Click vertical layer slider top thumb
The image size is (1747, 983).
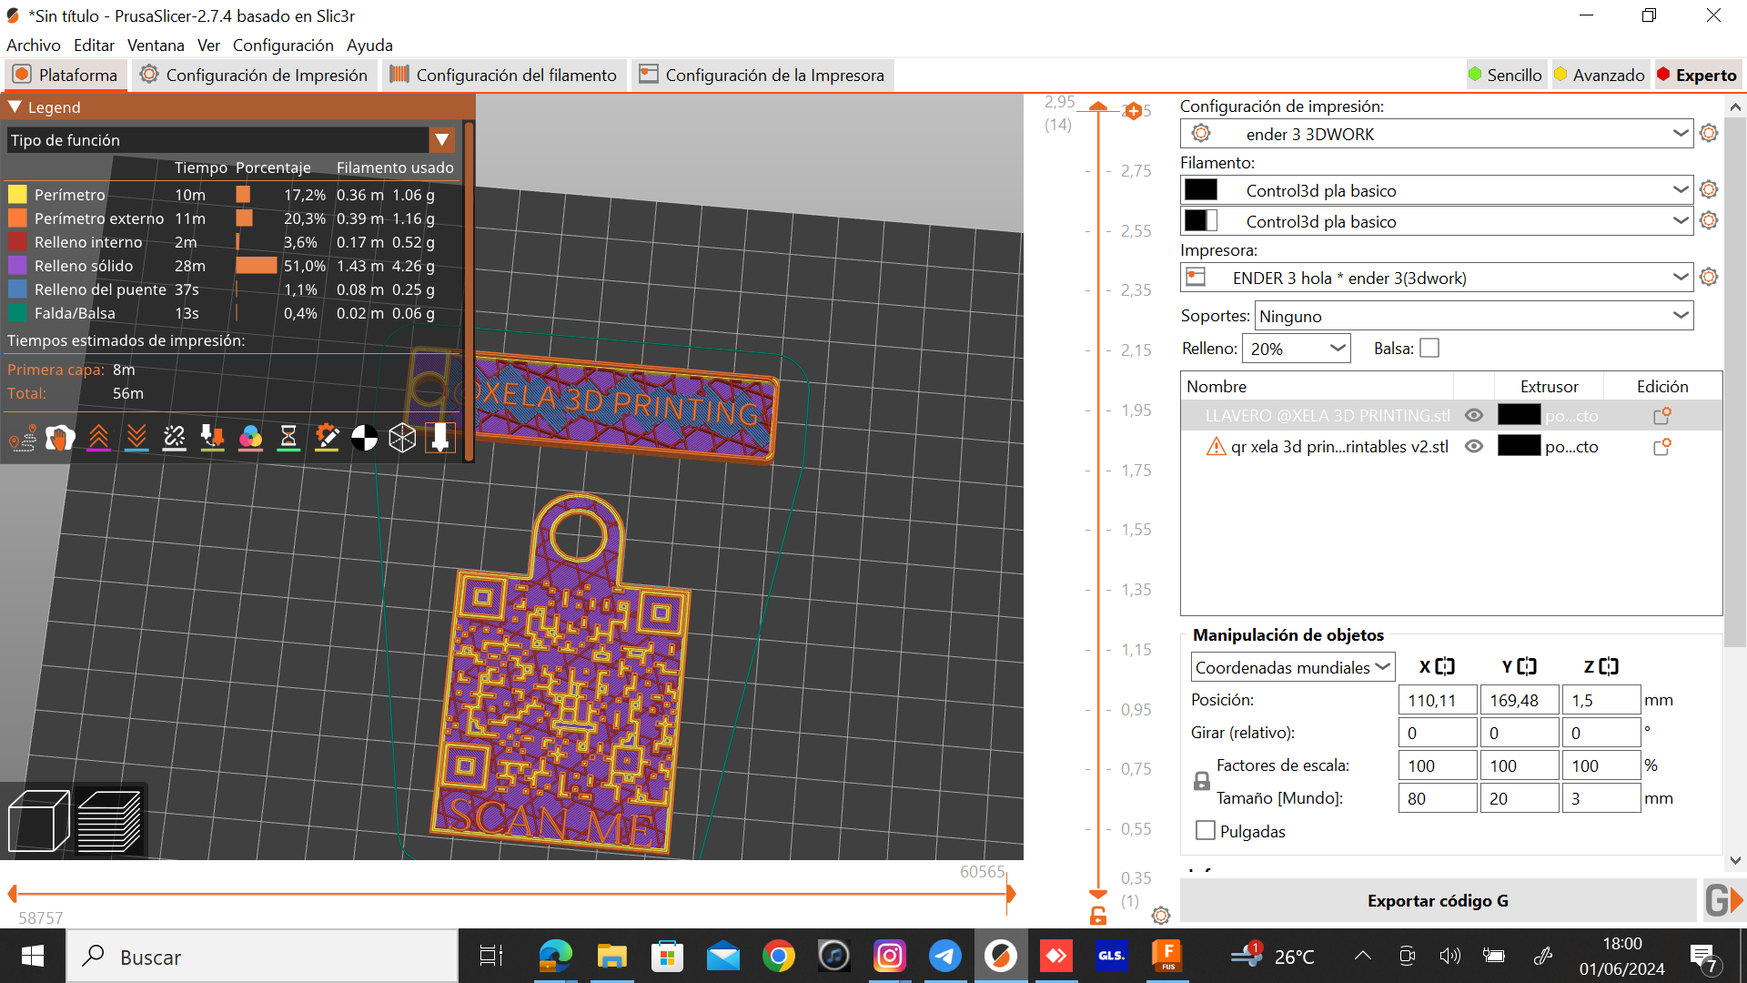(x=1098, y=106)
